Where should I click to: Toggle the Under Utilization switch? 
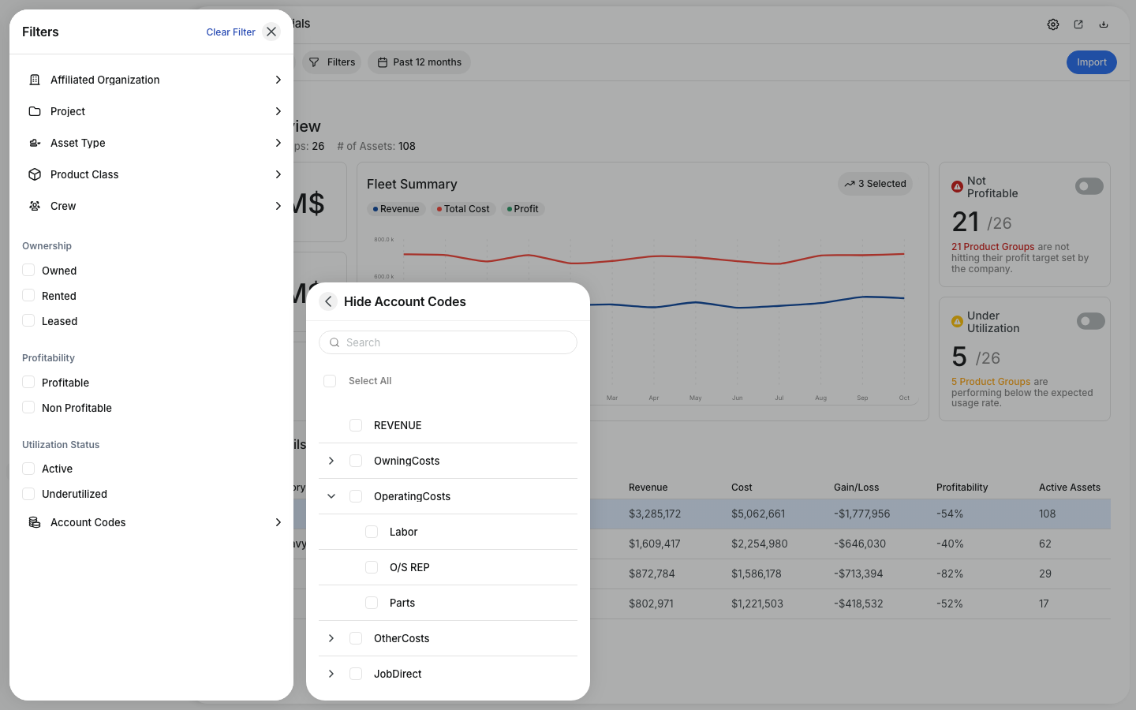tap(1090, 321)
